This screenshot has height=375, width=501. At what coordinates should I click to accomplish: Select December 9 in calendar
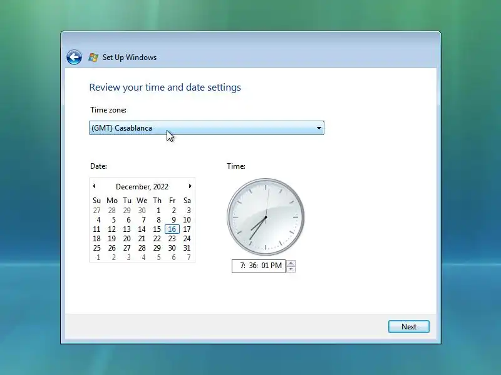173,220
